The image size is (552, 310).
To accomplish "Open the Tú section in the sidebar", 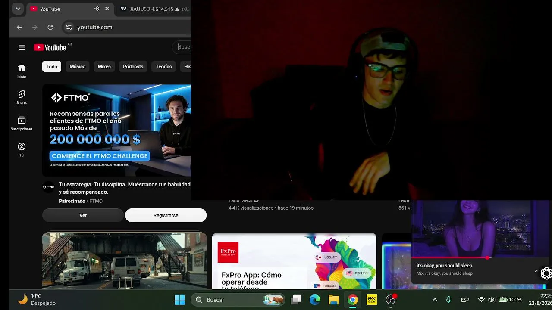I will [x=22, y=150].
